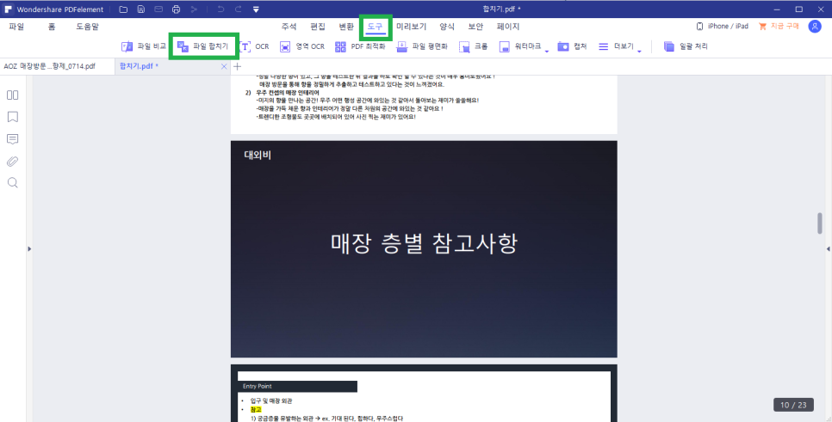Click the 매장 층별 참고사항 slide title
This screenshot has height=422, width=832.
click(424, 243)
